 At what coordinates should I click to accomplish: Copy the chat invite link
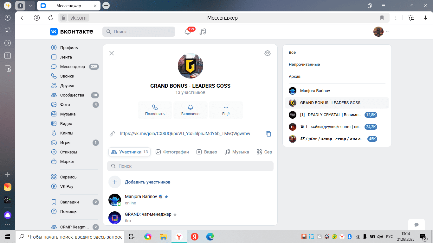268,134
